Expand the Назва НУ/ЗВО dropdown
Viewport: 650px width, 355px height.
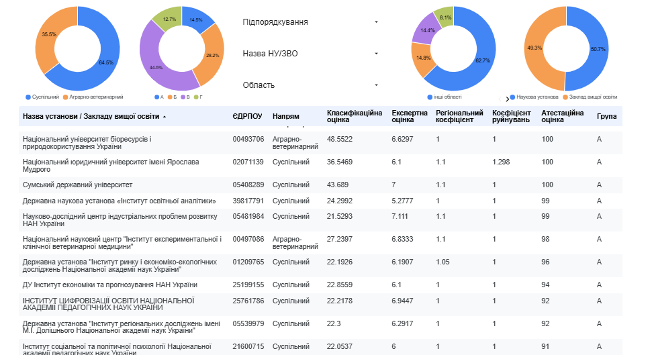pyautogui.click(x=310, y=54)
